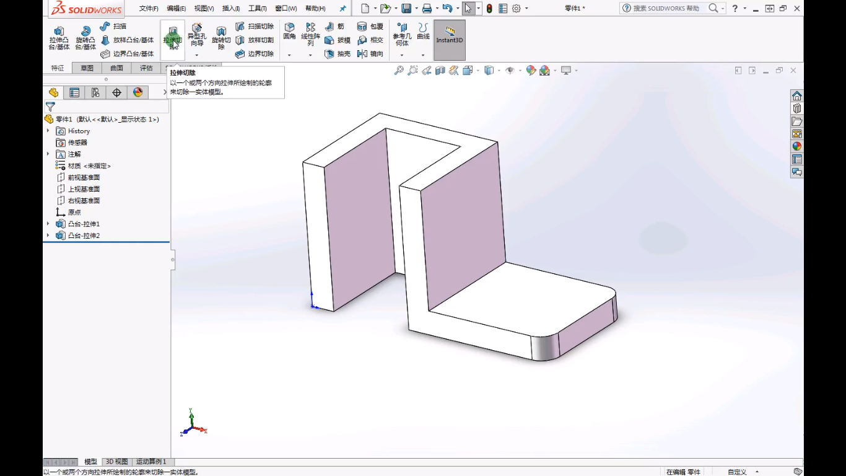Switch to the 特征 features tab
The image size is (846, 476).
58,68
